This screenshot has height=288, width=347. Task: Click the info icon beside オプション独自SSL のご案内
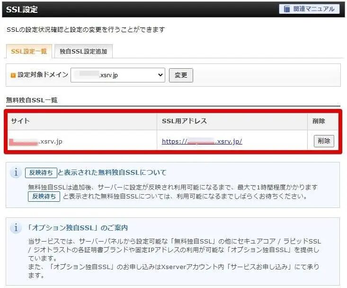[16, 228]
